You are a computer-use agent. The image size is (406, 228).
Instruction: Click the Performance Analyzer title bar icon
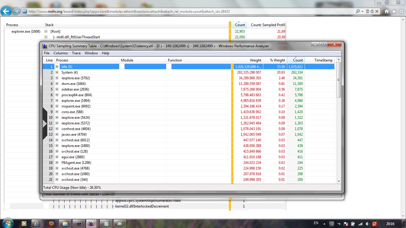pos(45,46)
